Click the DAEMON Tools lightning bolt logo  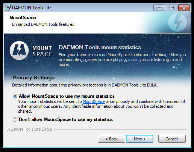[177, 22]
